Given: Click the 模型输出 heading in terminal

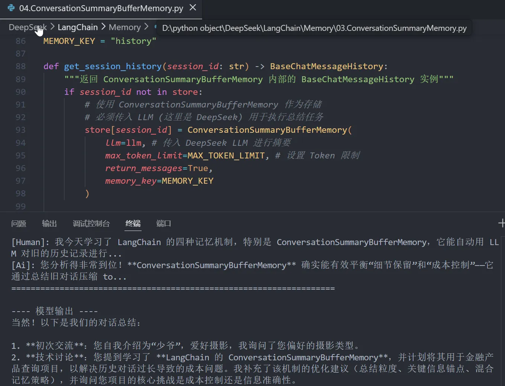Looking at the screenshot, I should (55, 311).
